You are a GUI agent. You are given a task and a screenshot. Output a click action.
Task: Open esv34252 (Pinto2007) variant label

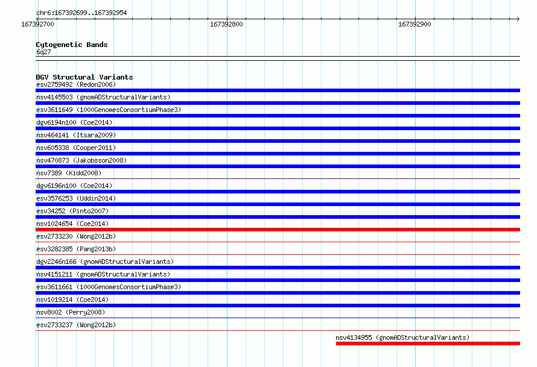(x=72, y=211)
